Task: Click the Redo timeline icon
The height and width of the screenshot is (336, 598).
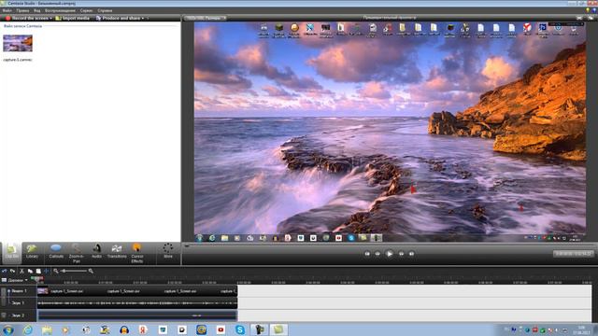Action: pyautogui.click(x=12, y=271)
